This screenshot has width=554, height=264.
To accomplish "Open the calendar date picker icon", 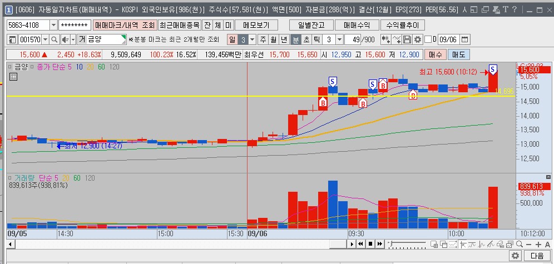I will pos(465,39).
